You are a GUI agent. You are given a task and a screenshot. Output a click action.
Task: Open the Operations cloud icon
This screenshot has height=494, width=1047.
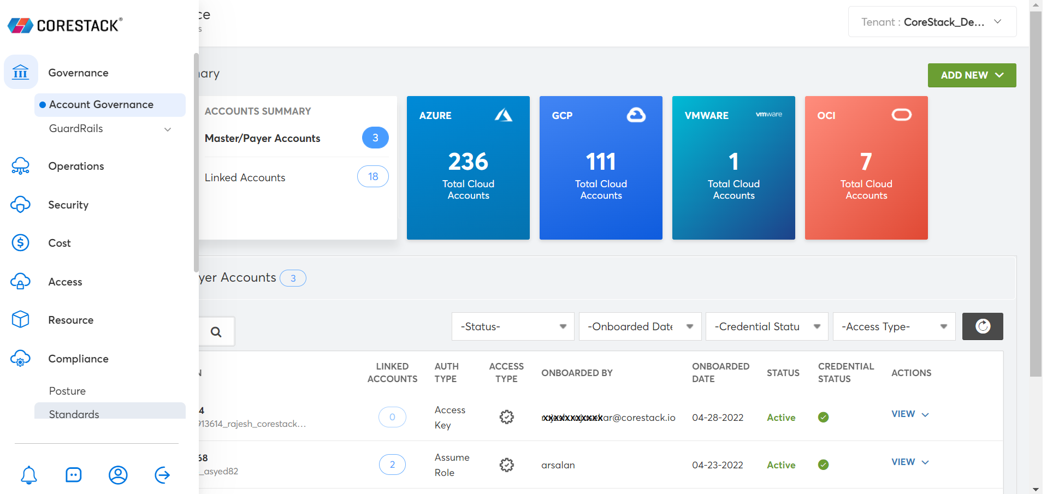[21, 166]
